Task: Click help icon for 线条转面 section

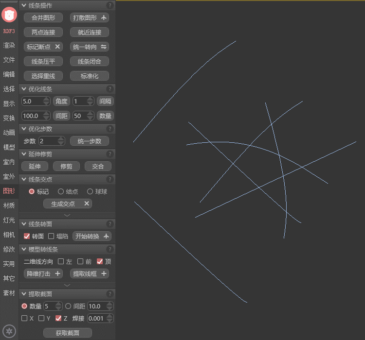Action: coord(110,224)
